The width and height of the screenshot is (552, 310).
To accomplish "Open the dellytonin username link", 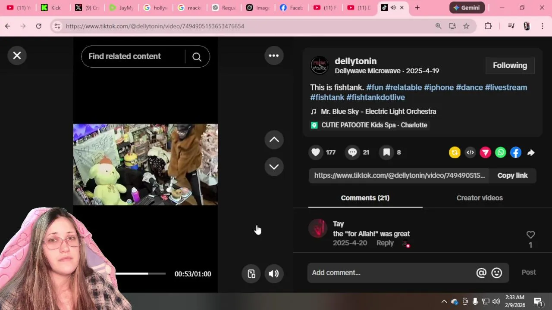I will pyautogui.click(x=356, y=61).
